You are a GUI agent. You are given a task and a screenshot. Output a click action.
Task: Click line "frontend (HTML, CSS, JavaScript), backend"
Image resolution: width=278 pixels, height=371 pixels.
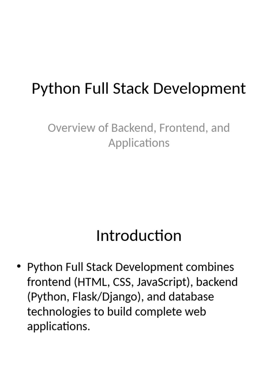(132, 282)
